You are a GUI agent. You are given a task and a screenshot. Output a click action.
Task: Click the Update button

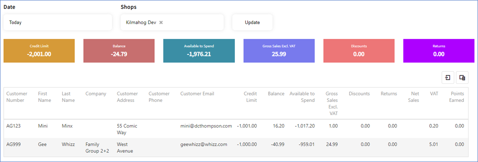252,22
